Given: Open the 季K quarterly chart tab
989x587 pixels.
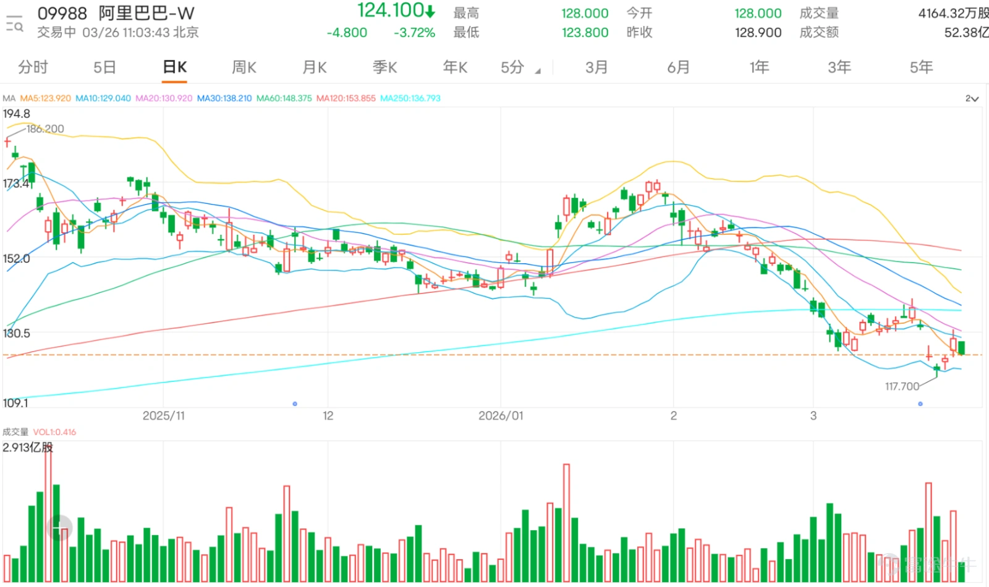Looking at the screenshot, I should [x=385, y=67].
